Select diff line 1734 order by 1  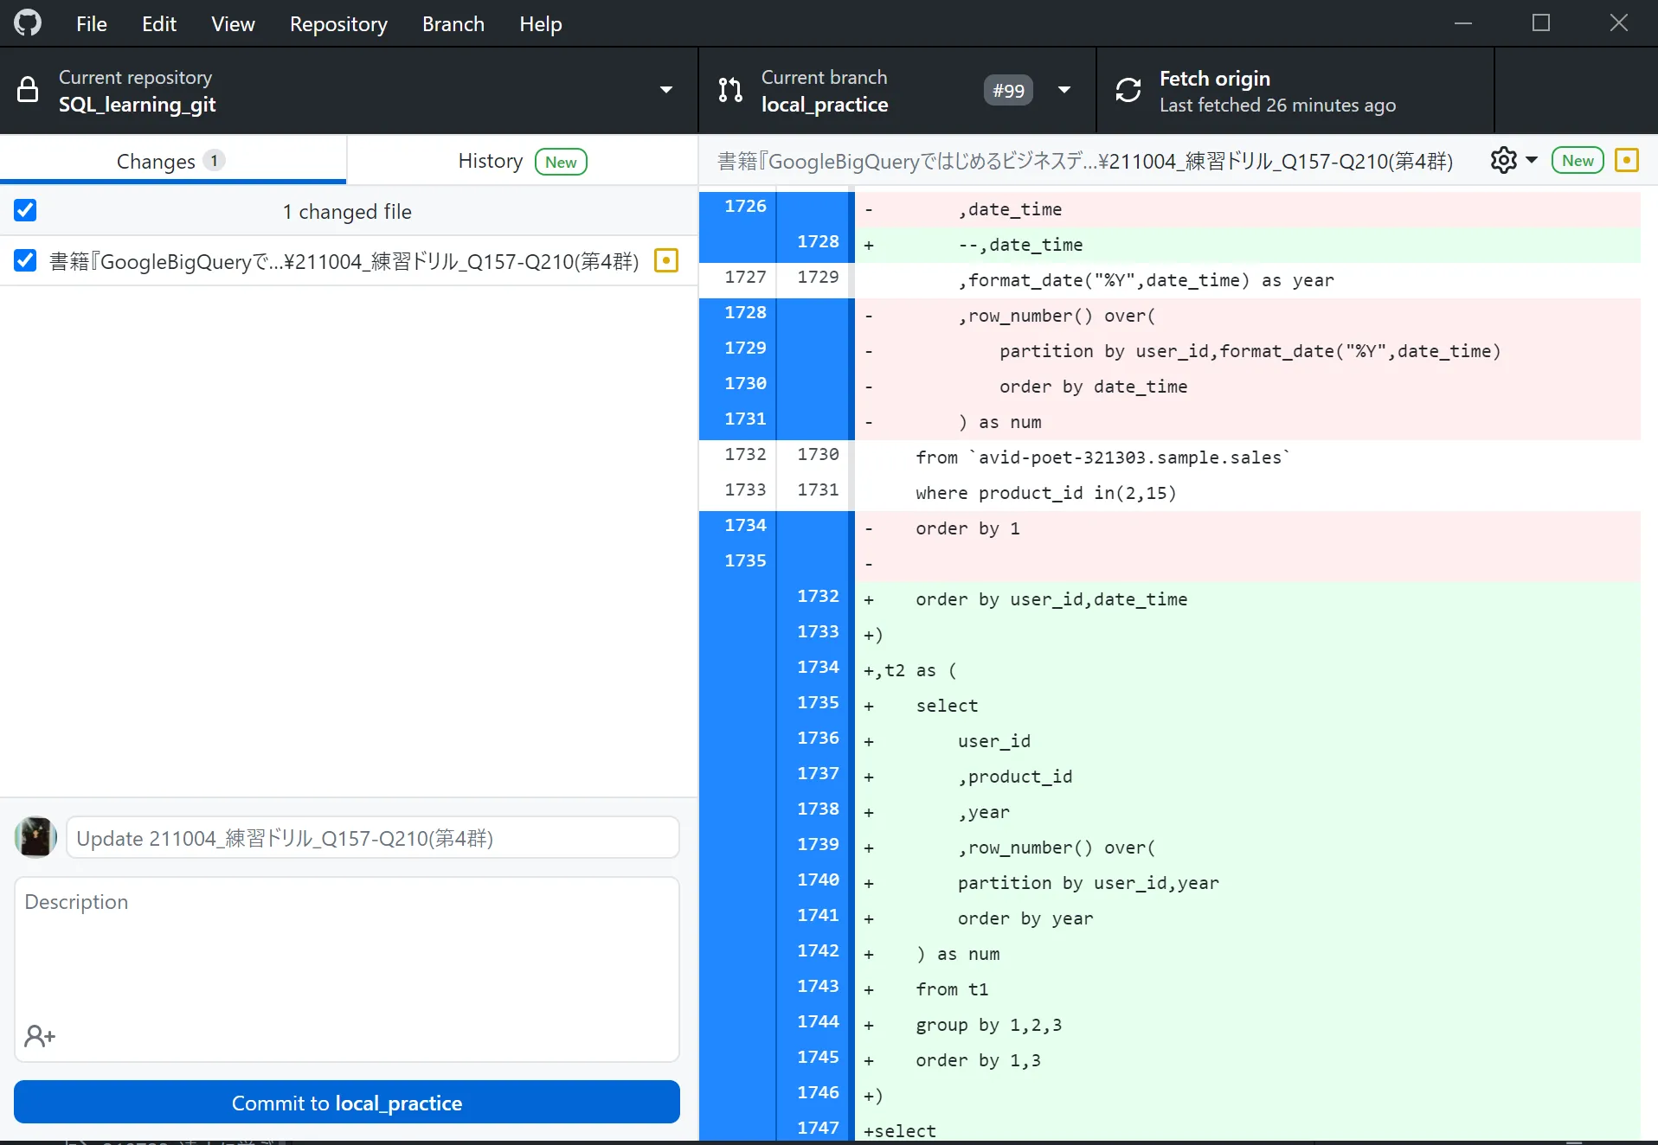745,526
